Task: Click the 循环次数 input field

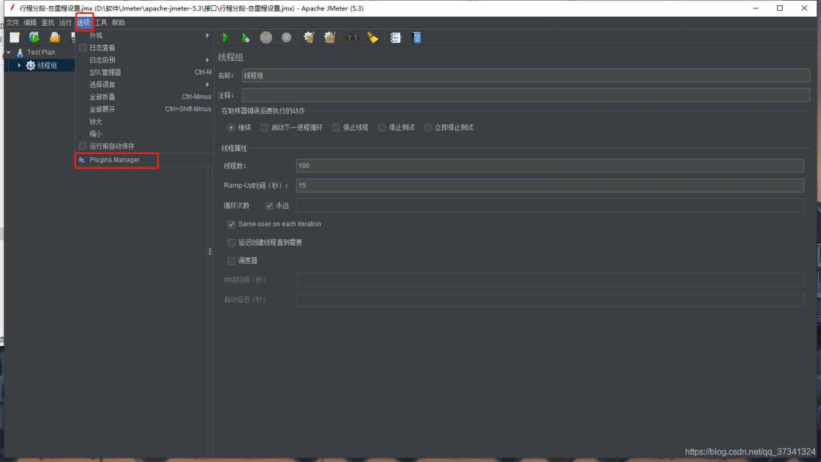Action: 550,205
